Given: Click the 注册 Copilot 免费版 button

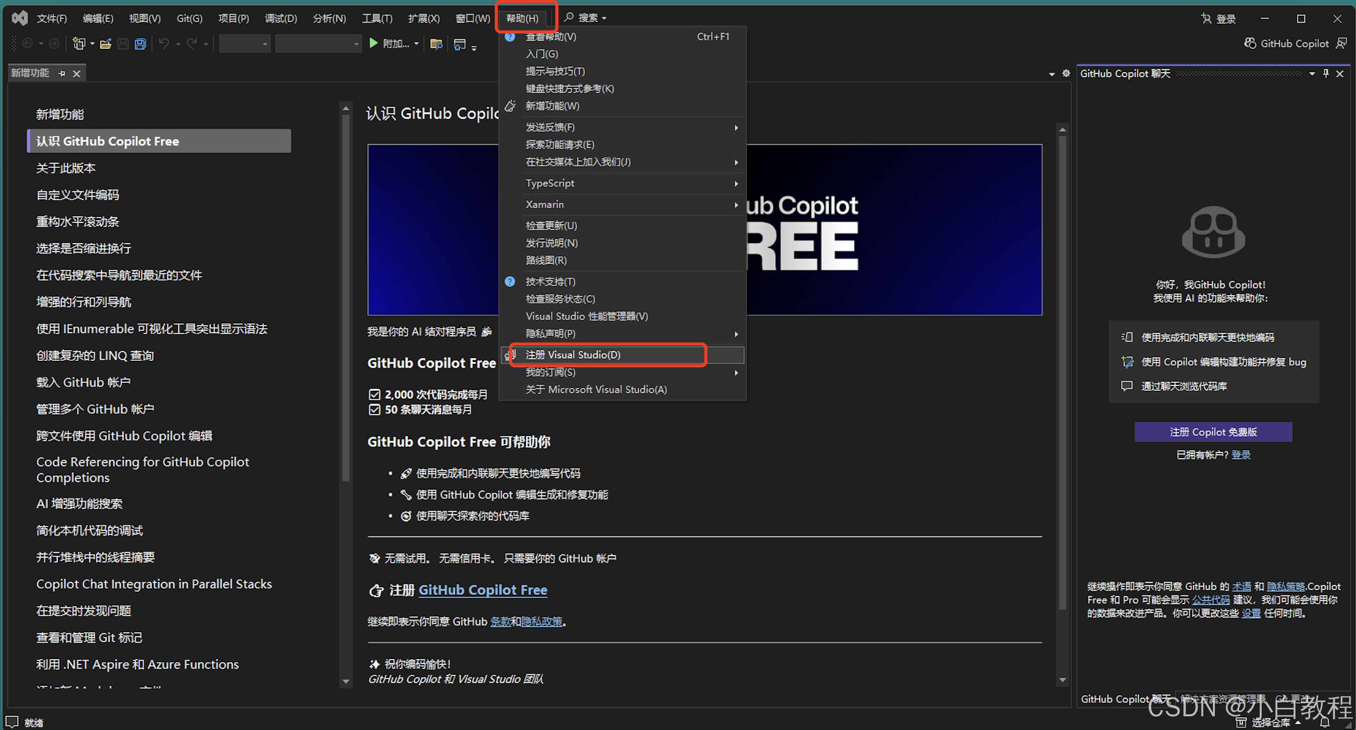Looking at the screenshot, I should [1213, 432].
